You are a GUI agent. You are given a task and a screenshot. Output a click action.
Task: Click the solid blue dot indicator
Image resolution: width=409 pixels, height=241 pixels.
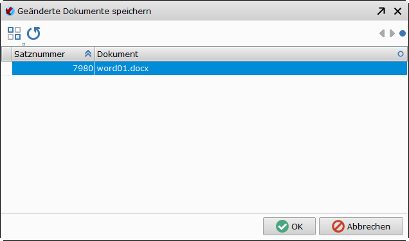[403, 33]
